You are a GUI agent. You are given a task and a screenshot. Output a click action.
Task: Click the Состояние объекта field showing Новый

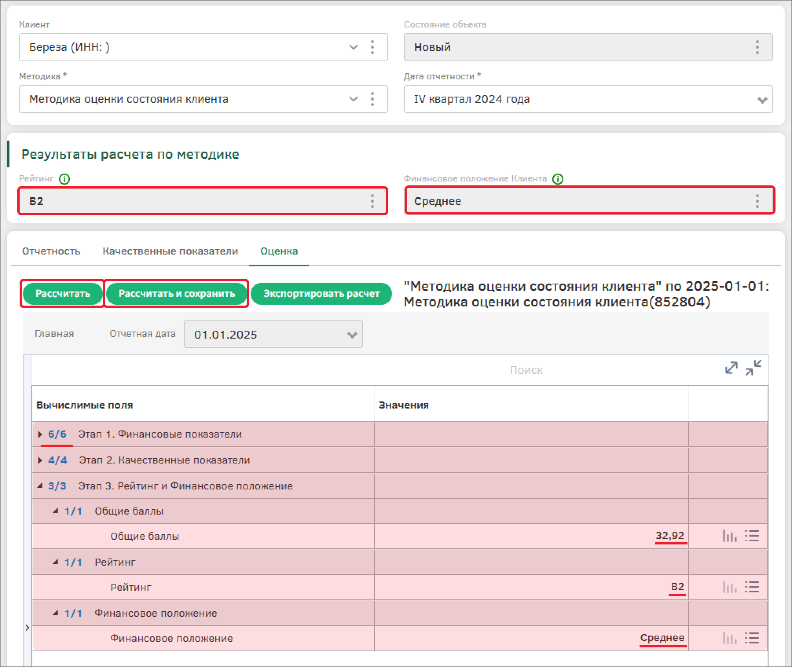point(588,47)
